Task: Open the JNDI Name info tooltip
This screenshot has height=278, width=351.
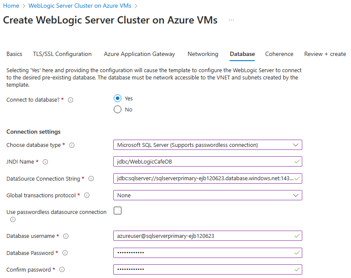Action: click(x=45, y=162)
